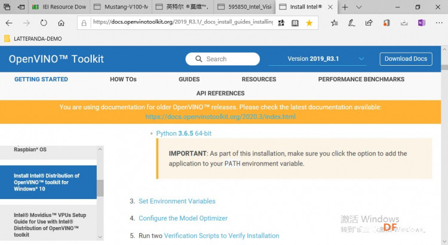Image resolution: width=448 pixels, height=245 pixels.
Task: Select Install OpenVINO for Windows 10 entry
Action: click(48, 182)
